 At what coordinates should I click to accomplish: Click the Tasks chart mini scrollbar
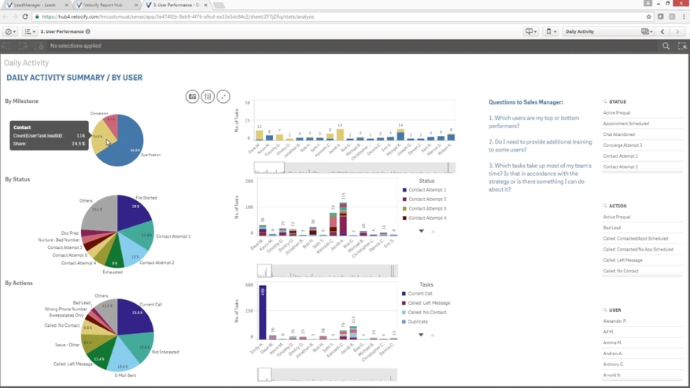327,375
